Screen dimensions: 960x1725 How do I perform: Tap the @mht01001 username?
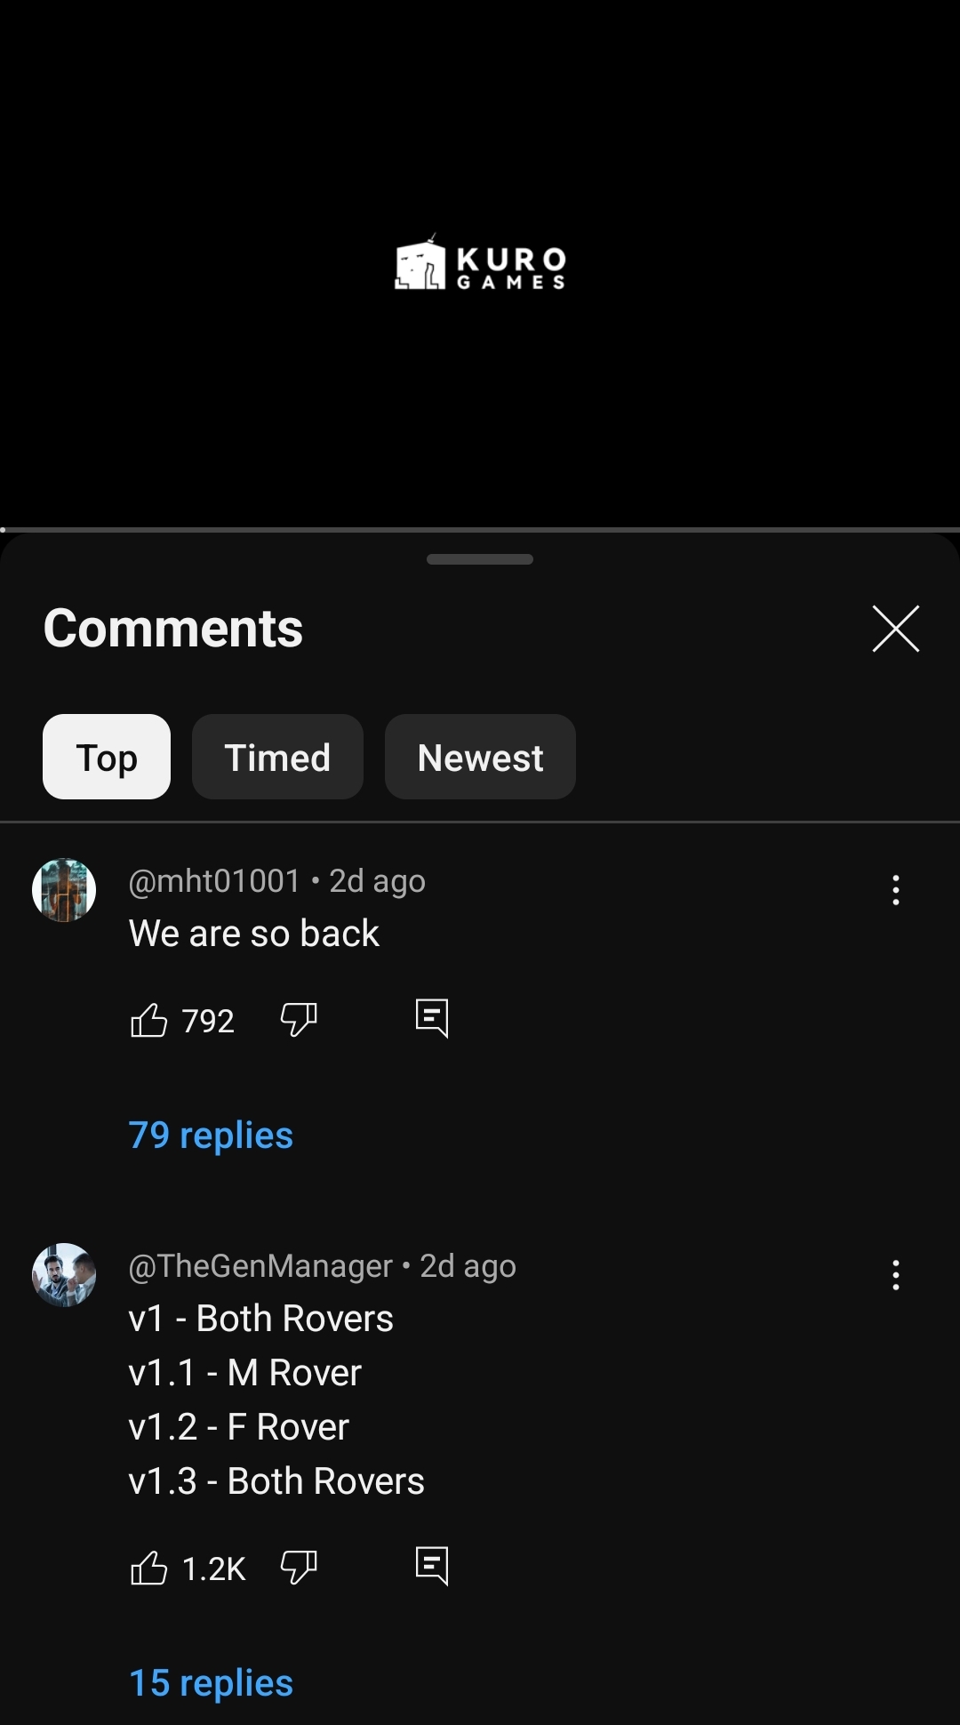(215, 881)
